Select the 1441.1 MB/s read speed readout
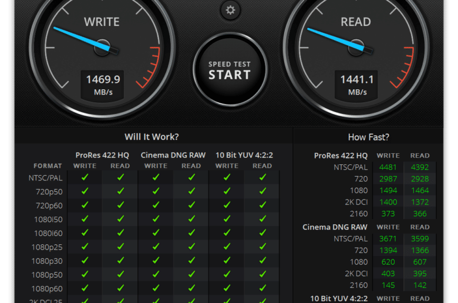Image resolution: width=458 pixels, height=303 pixels. tap(356, 85)
